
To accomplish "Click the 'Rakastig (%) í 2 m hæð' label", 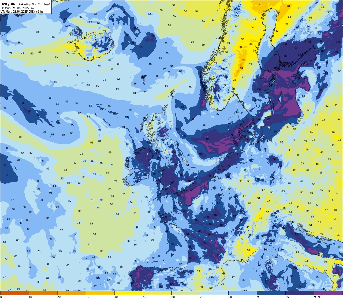I will pyautogui.click(x=34, y=4).
